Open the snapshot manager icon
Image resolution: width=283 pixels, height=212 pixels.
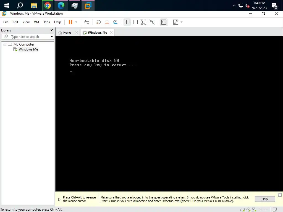115,22
